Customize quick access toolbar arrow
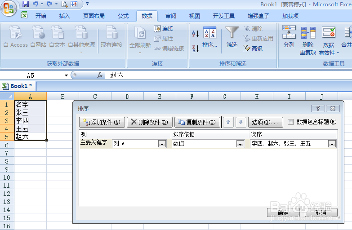 point(88,4)
